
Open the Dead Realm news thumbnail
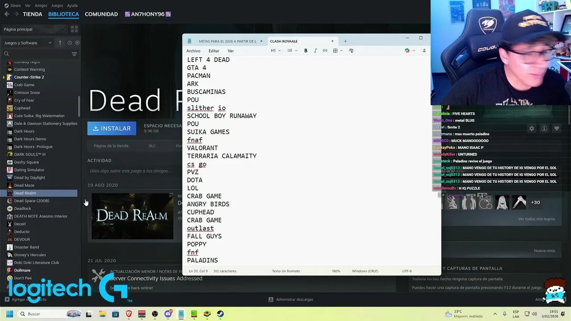coord(132,216)
